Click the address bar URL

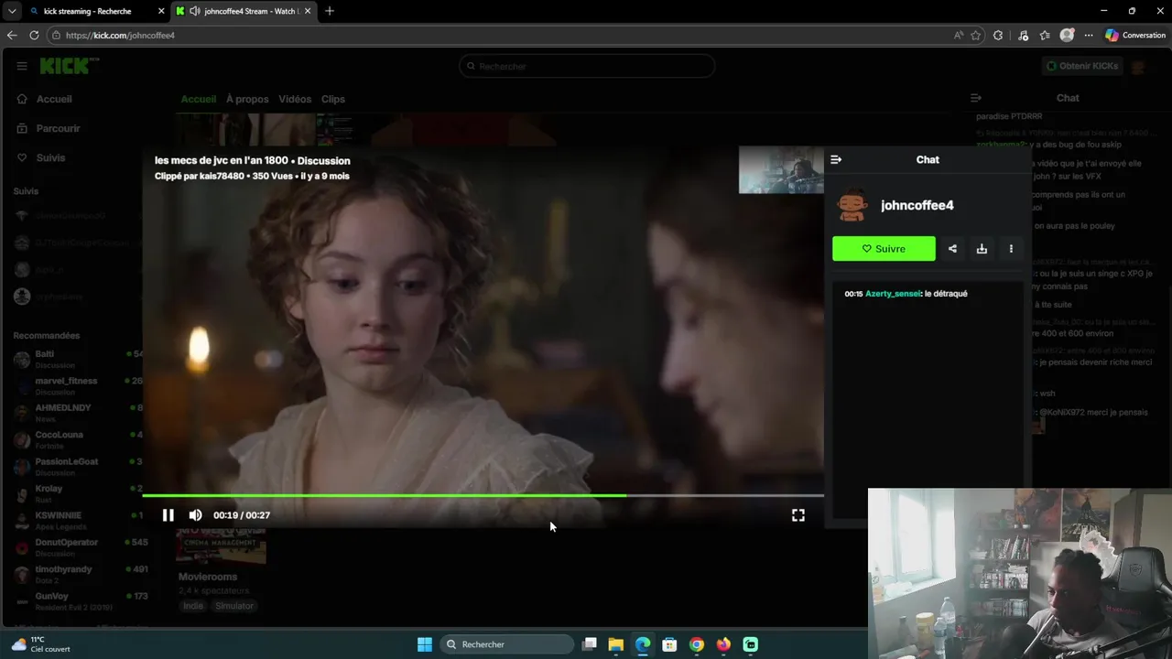(x=120, y=35)
